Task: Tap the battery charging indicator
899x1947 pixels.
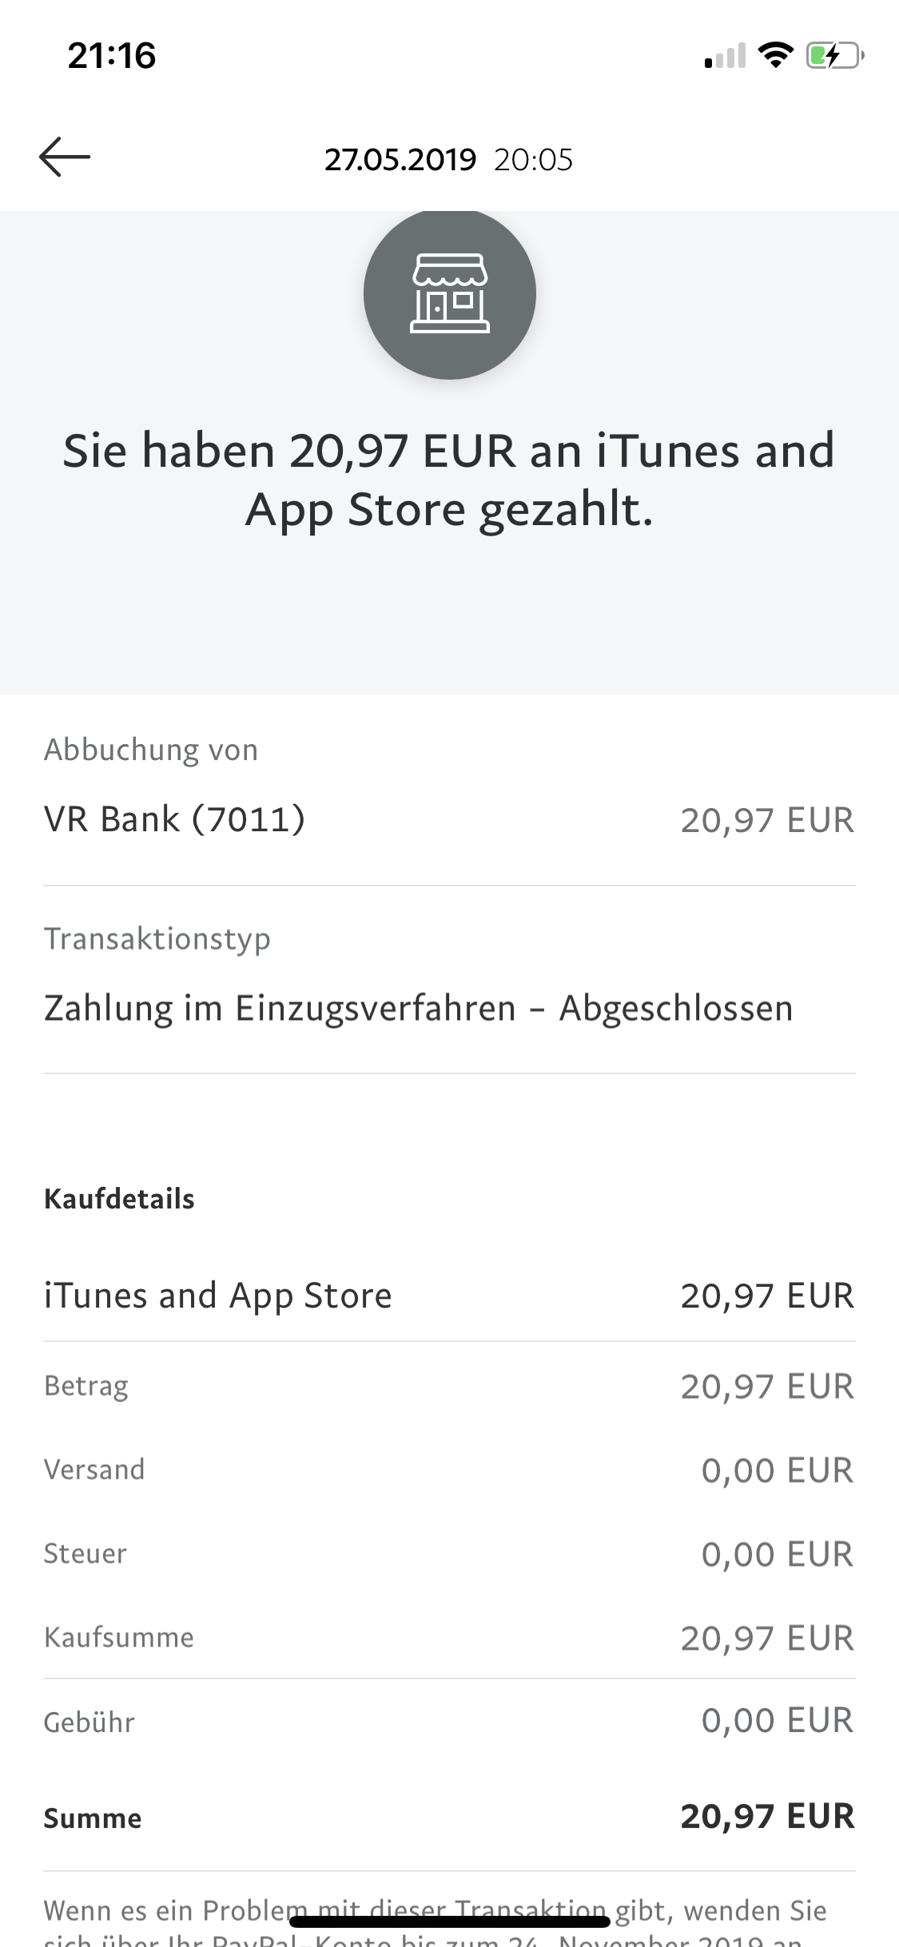Action: [x=834, y=55]
